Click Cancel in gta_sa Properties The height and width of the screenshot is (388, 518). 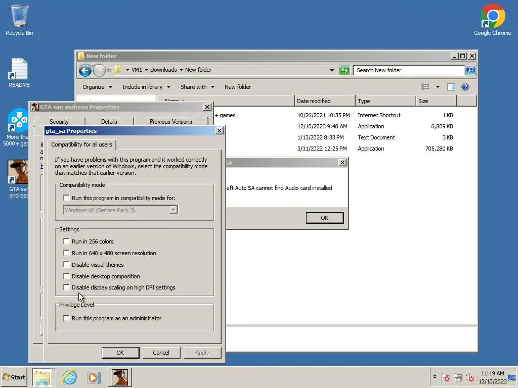point(161,353)
